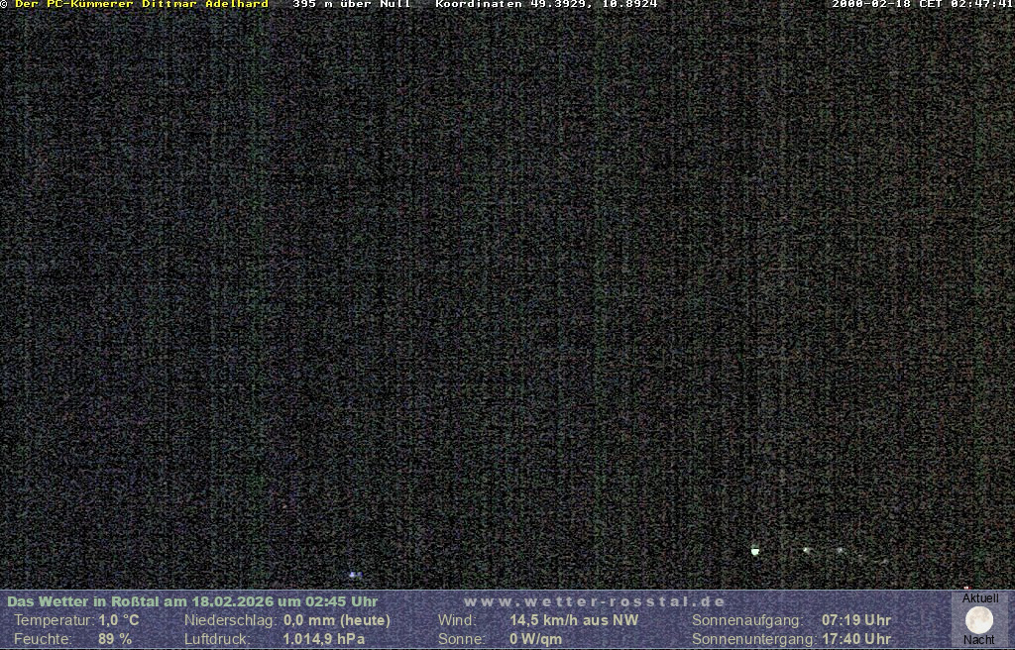This screenshot has height=650, width=1015.
Task: Click the camera timestamp in the header
Action: coord(922,5)
